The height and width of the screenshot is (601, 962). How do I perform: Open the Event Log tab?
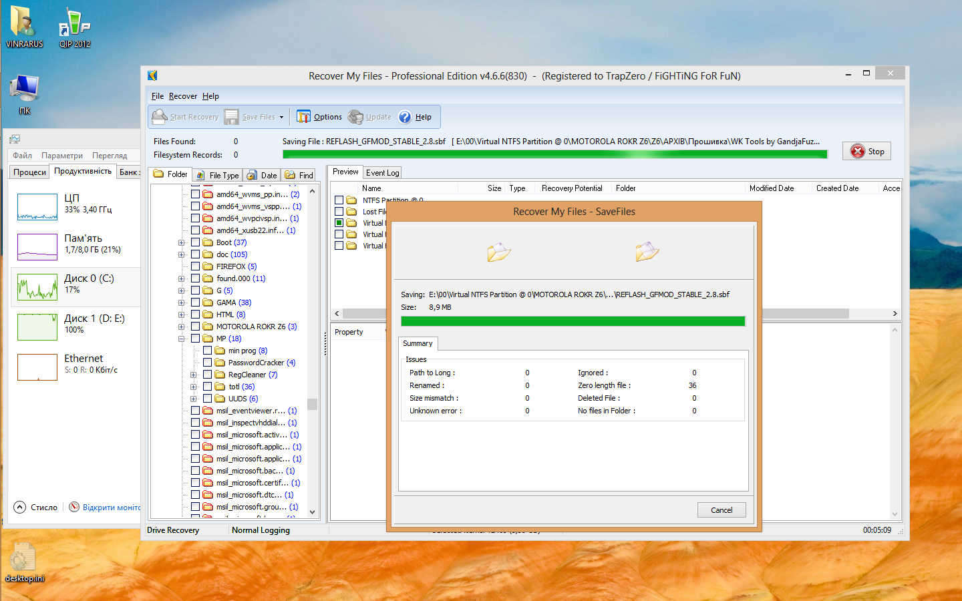click(382, 173)
